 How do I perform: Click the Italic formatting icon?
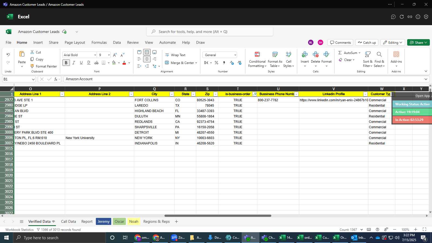73,63
